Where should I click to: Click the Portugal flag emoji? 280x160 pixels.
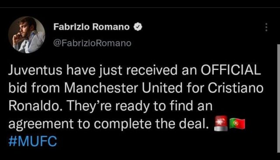point(237,124)
